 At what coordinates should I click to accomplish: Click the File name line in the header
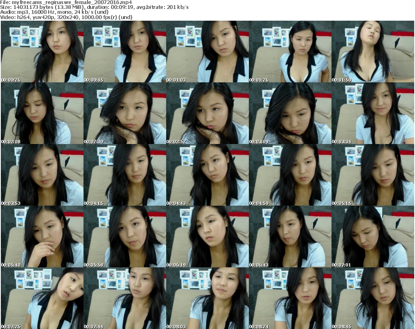click(x=66, y=2)
